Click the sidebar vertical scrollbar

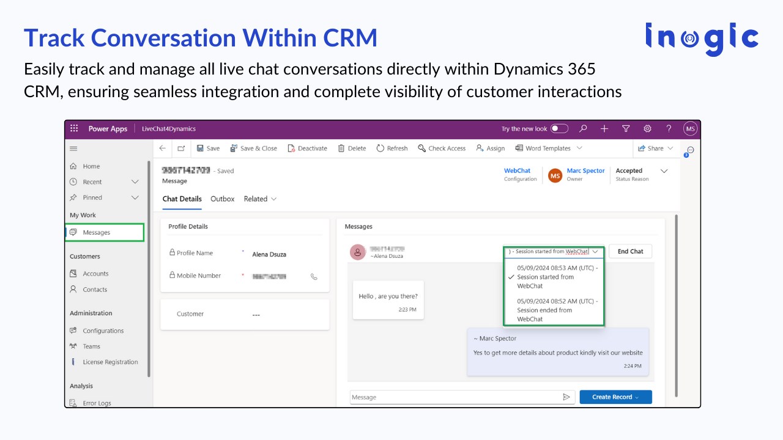[149, 269]
